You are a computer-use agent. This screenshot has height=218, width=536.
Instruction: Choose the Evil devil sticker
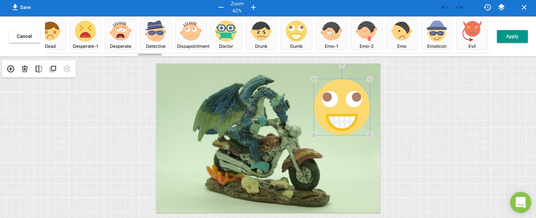point(472,34)
